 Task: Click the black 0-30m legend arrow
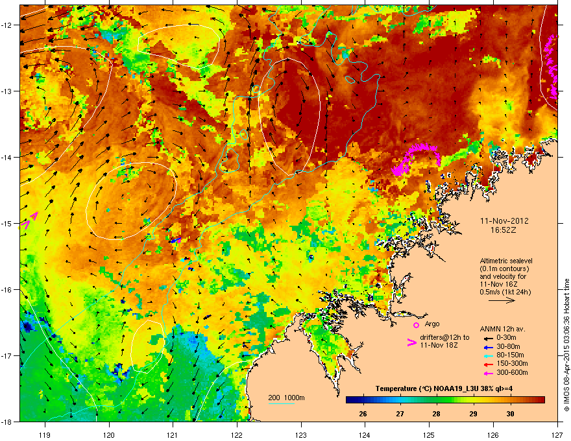click(489, 339)
